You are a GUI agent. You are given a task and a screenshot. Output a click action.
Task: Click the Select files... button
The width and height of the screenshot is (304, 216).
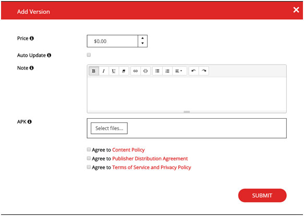tap(109, 128)
